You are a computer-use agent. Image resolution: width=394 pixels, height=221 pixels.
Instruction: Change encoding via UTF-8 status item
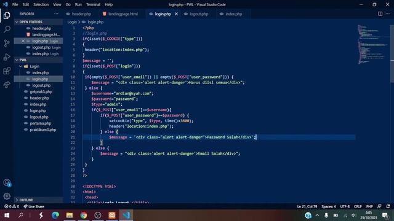tap(345, 206)
